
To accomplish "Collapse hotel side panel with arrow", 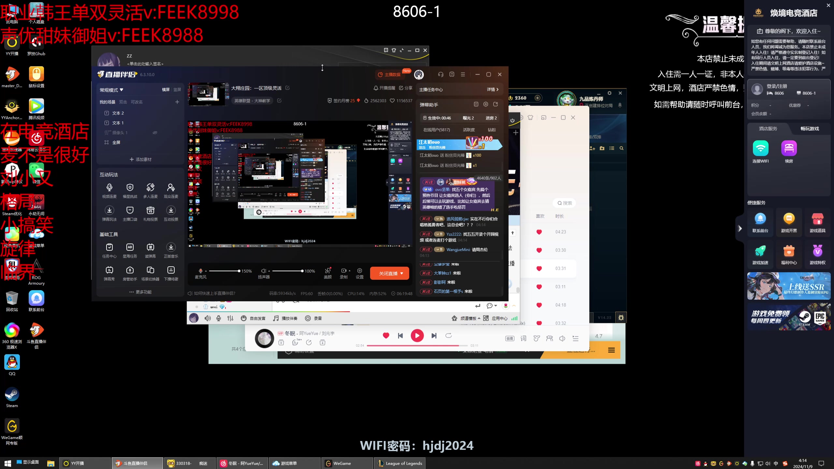I will 740,228.
